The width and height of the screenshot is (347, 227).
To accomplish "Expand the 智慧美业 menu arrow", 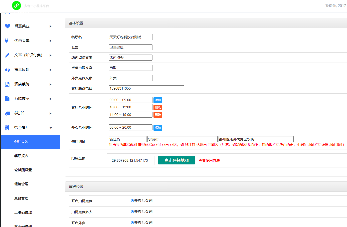I will point(51,26).
